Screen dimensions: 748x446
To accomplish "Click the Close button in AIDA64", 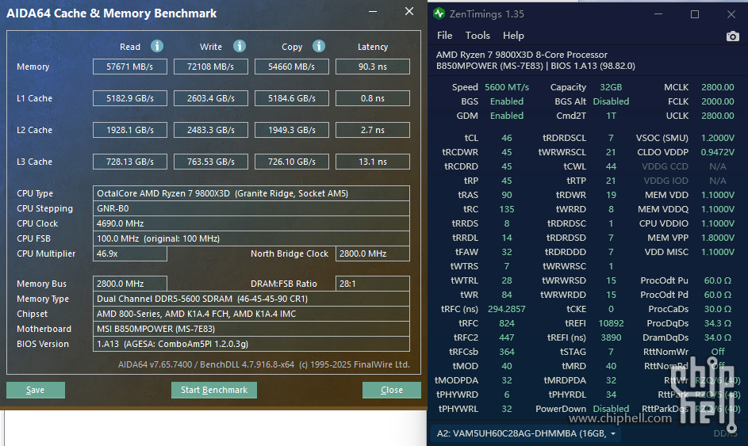I will pyautogui.click(x=392, y=390).
